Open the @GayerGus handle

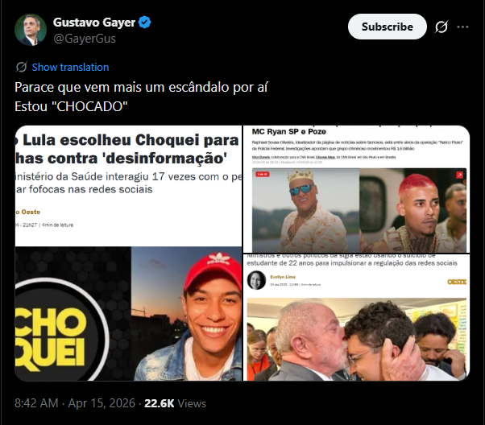[x=85, y=39]
